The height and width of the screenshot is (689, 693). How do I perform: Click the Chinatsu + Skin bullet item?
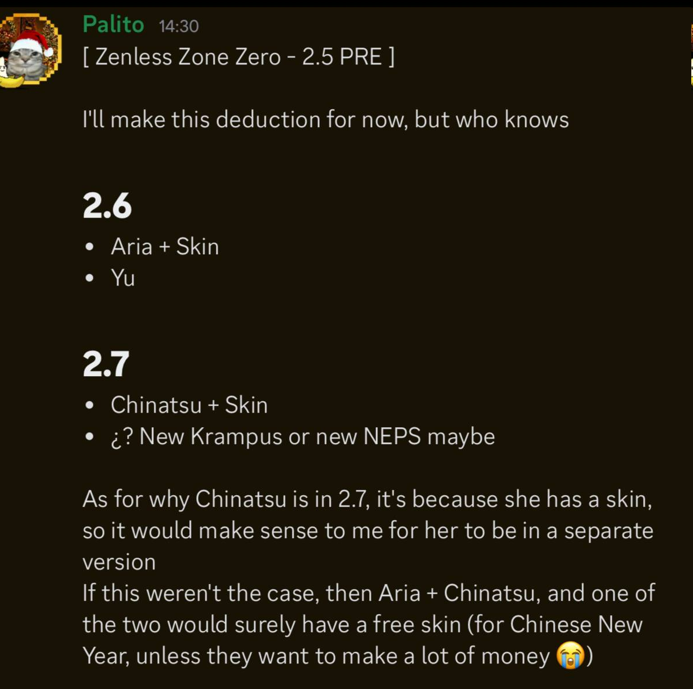pos(189,405)
